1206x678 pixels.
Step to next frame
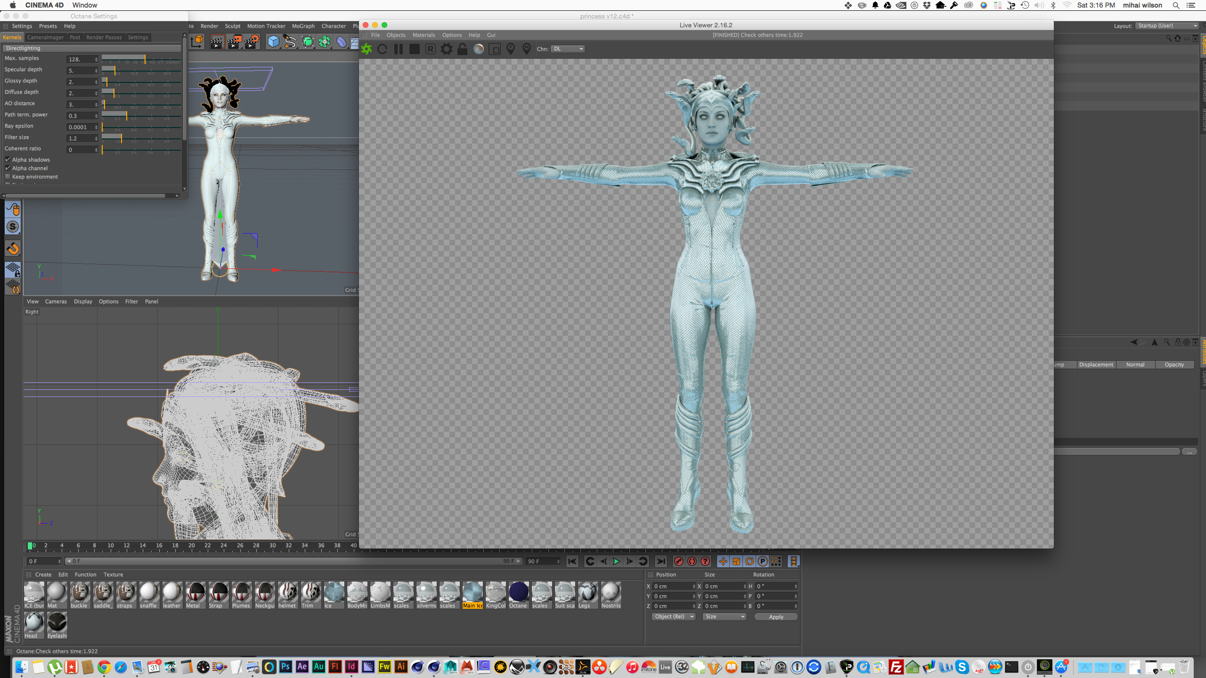tap(629, 561)
